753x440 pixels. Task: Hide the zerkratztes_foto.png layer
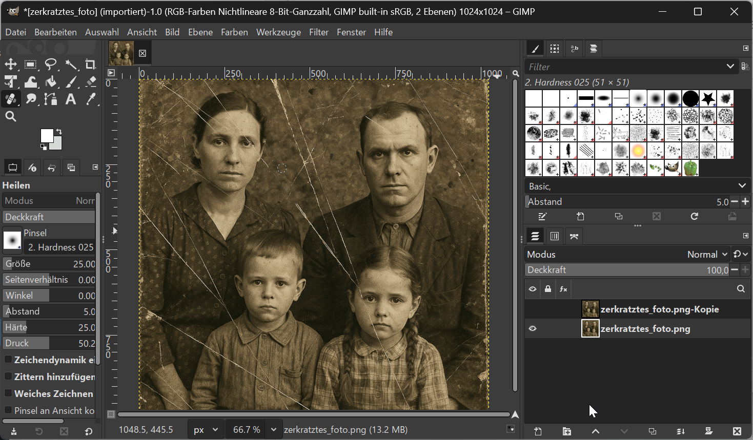click(x=533, y=329)
